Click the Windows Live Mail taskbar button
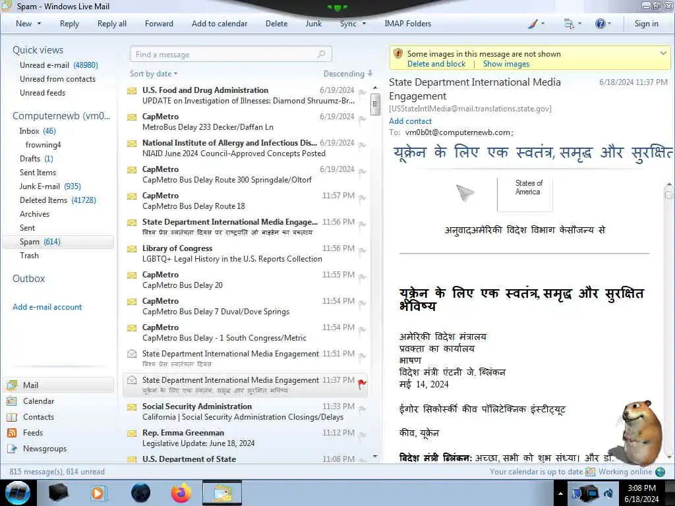675x506 pixels. [x=221, y=493]
